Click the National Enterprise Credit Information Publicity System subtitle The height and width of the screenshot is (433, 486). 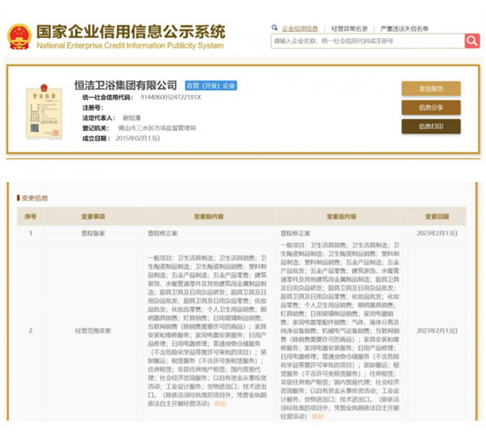coord(130,46)
